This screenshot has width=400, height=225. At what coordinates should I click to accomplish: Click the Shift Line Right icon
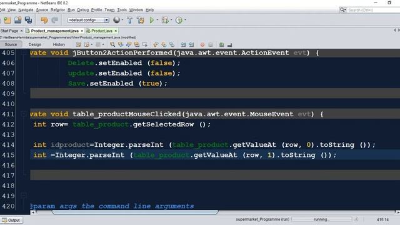pos(191,44)
